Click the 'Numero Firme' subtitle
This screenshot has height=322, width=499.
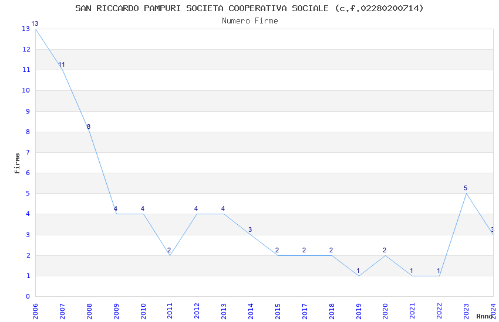(250, 20)
